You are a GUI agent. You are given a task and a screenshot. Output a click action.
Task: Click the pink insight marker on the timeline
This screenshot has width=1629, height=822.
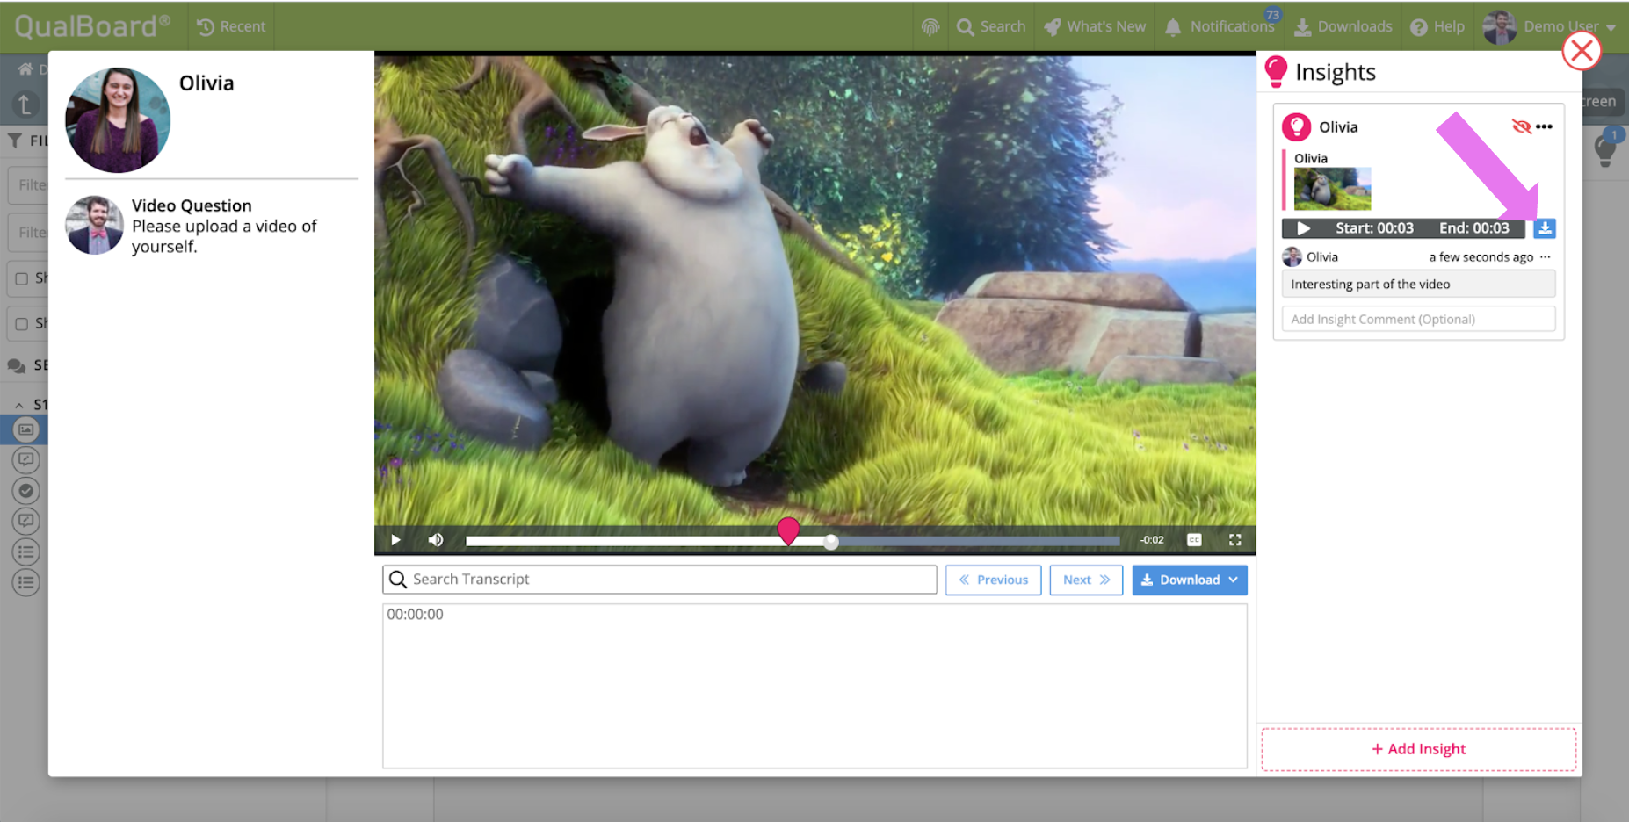(788, 530)
